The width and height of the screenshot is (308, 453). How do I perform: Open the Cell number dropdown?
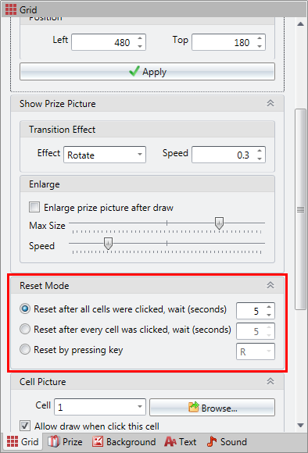tap(100, 407)
